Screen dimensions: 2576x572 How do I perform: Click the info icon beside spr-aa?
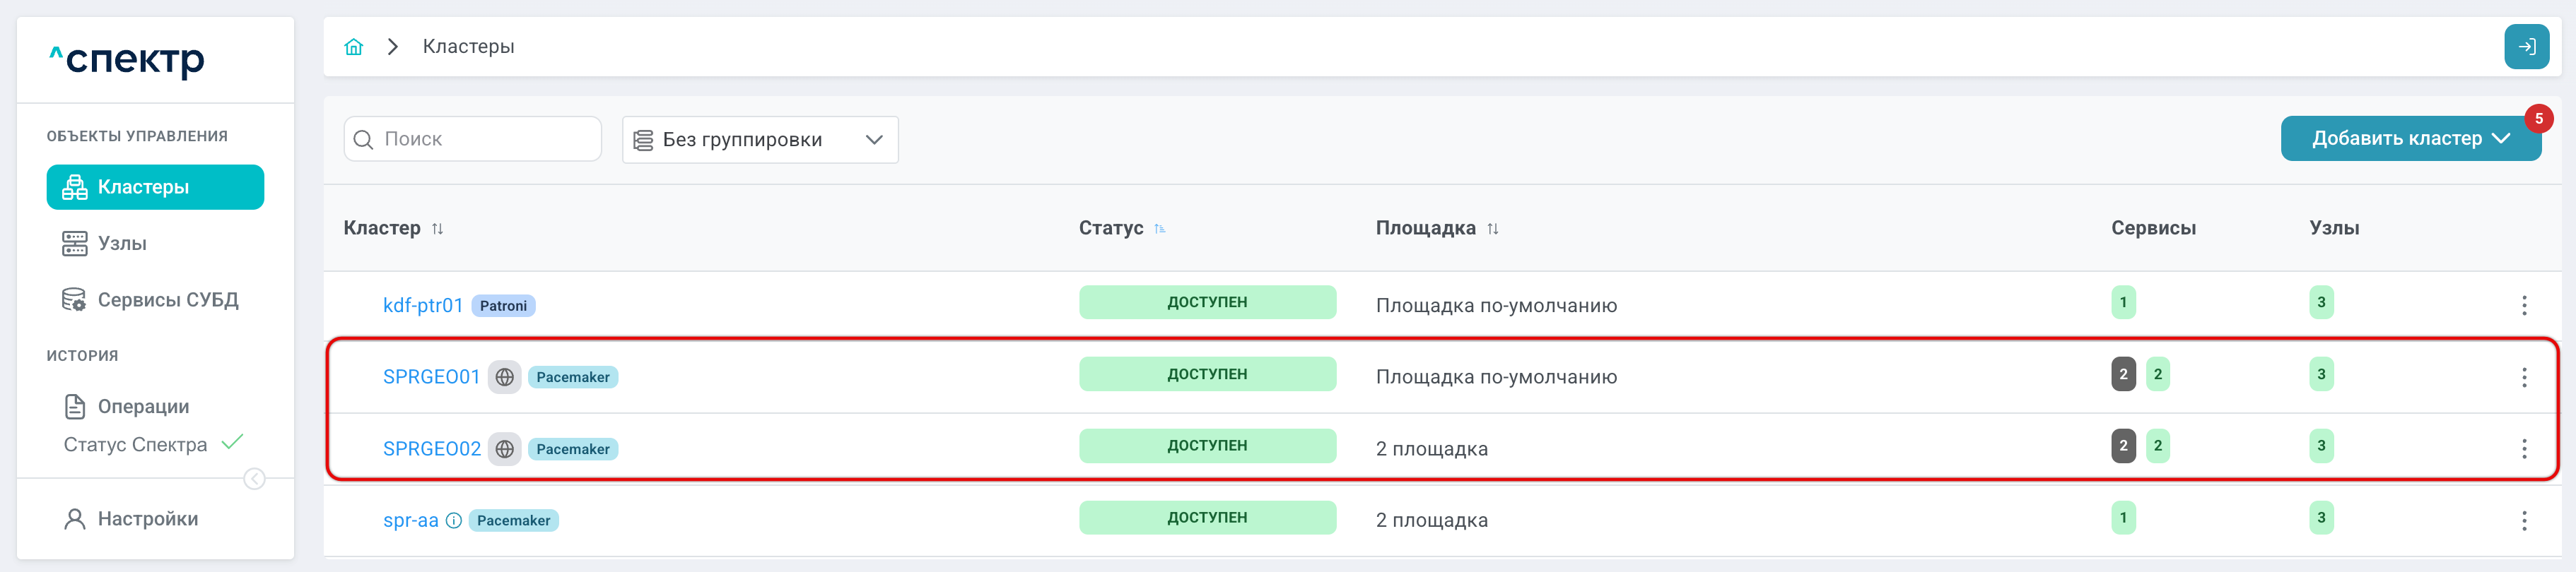pyautogui.click(x=454, y=520)
